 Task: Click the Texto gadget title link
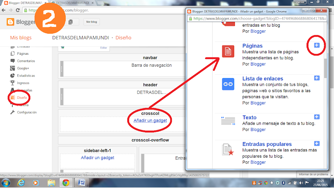pos(249,117)
